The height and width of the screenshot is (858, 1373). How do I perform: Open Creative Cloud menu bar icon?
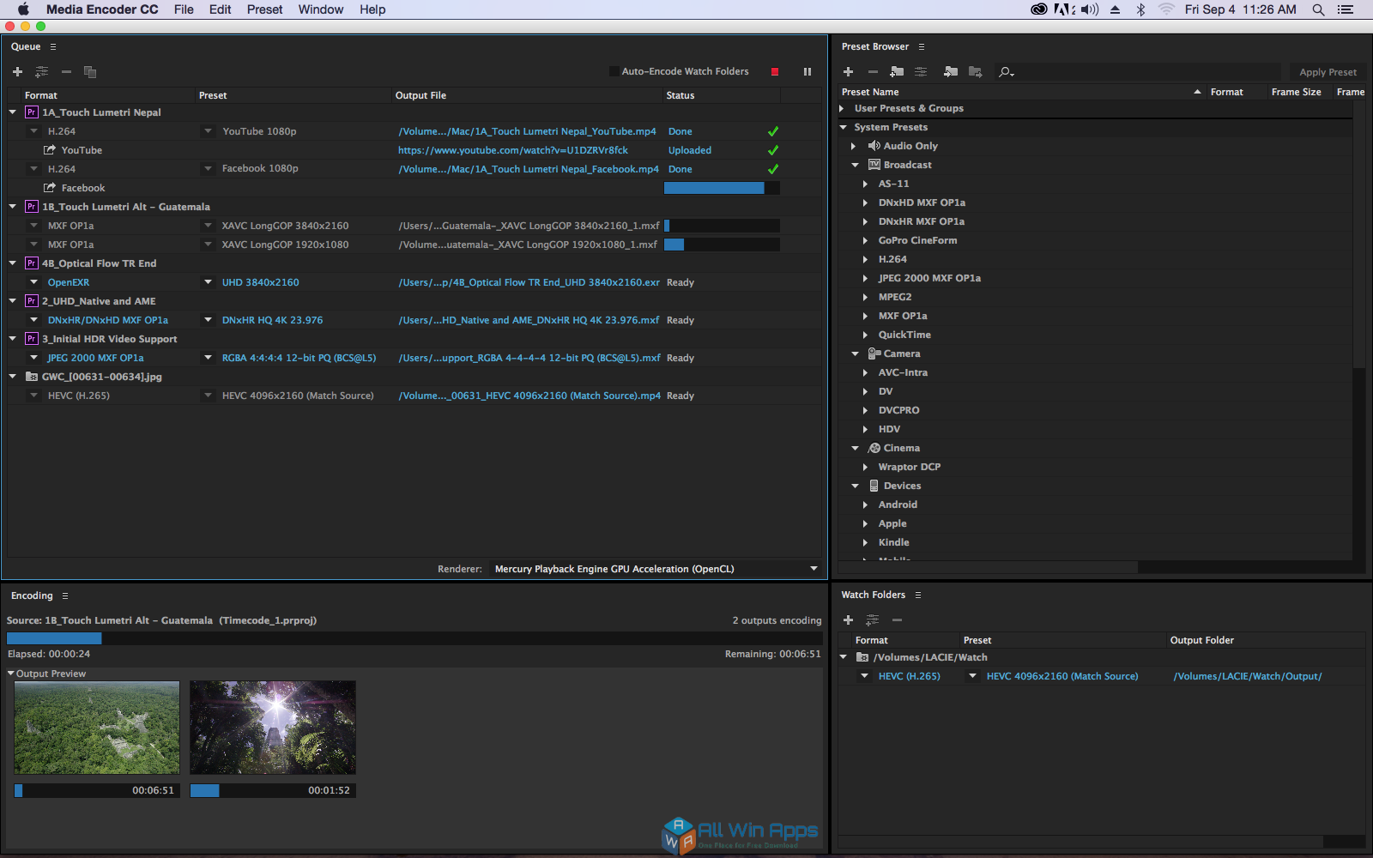tap(1038, 9)
